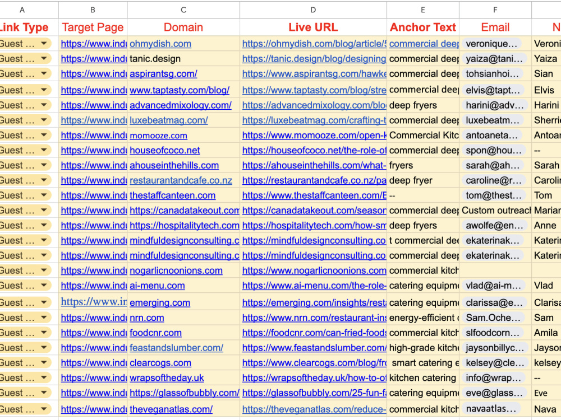Select the tanic.design domain cell
This screenshot has height=420, width=561.
(183, 59)
